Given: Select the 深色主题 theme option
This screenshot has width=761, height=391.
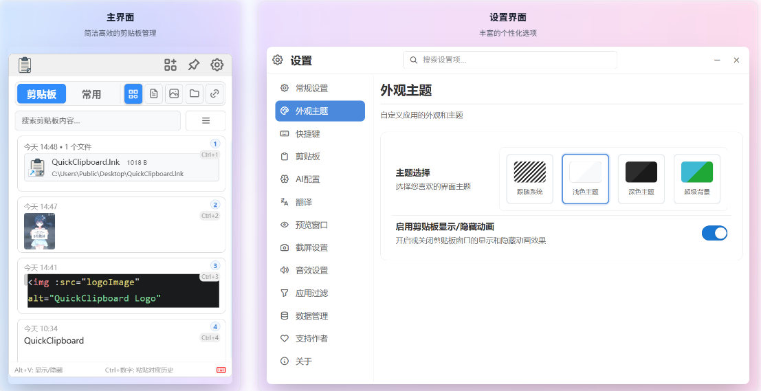Looking at the screenshot, I should [641, 179].
